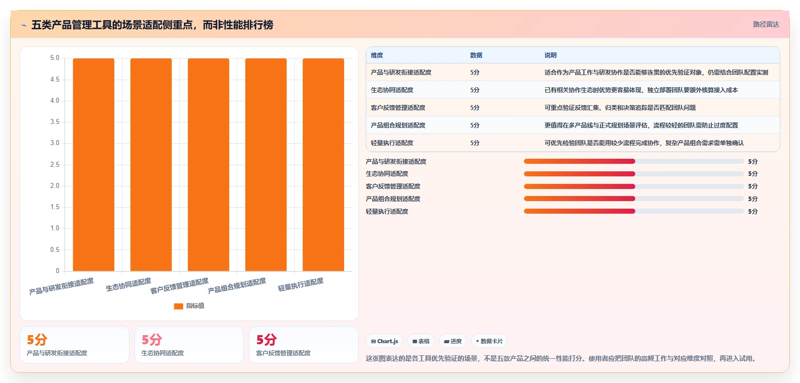Open the 5分 客户反馈管理适配度 data card
800x383 pixels.
(304, 345)
